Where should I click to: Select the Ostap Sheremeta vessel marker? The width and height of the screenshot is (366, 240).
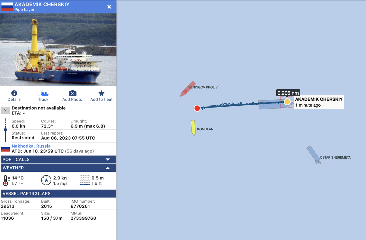point(313,155)
